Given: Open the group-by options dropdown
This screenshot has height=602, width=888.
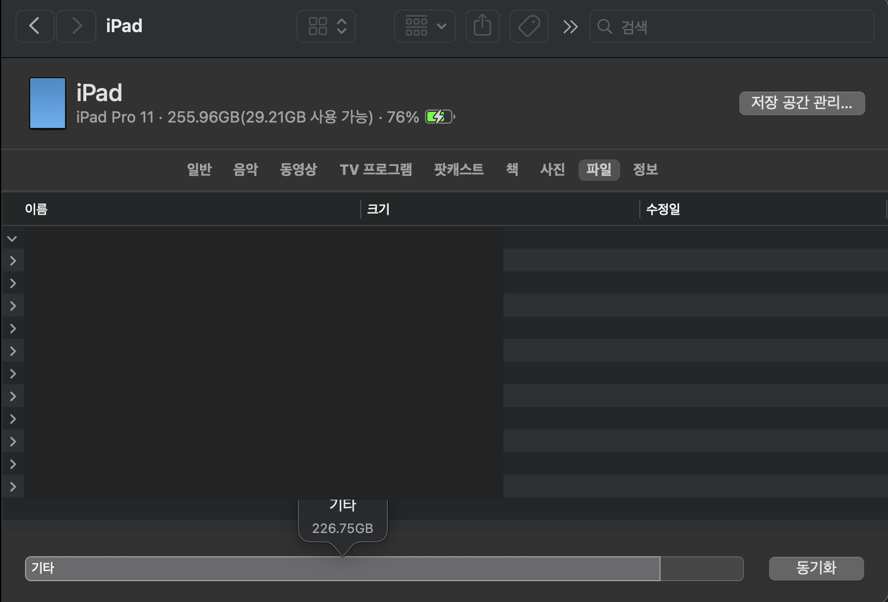Looking at the screenshot, I should tap(424, 26).
